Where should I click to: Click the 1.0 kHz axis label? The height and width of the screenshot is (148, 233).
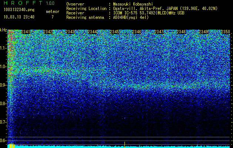pyautogui.click(x=3, y=67)
